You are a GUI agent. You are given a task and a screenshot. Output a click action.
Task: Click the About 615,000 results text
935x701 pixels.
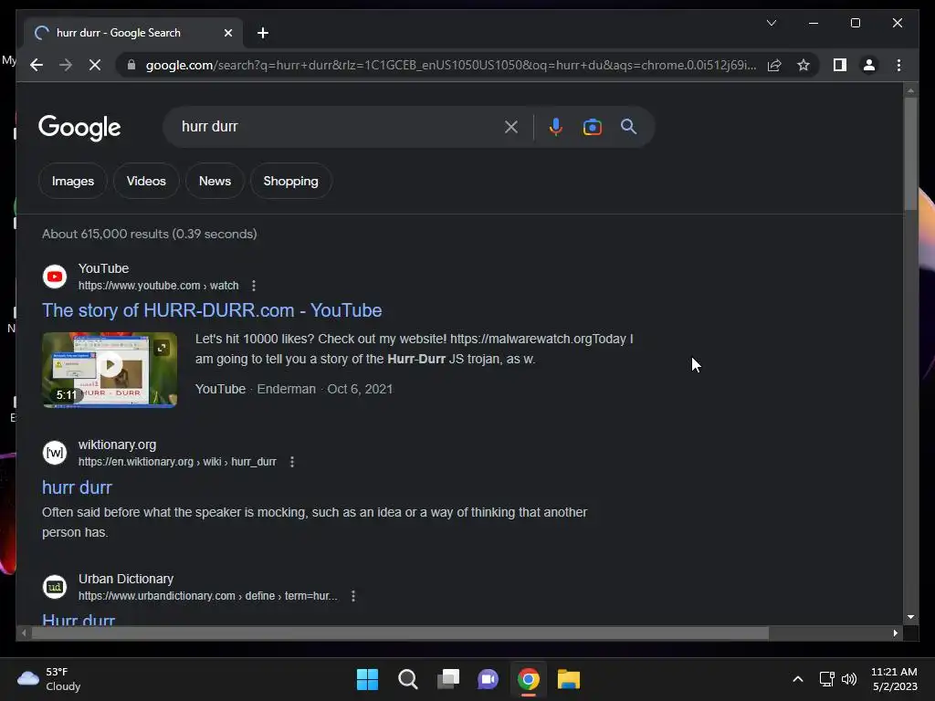coord(149,234)
